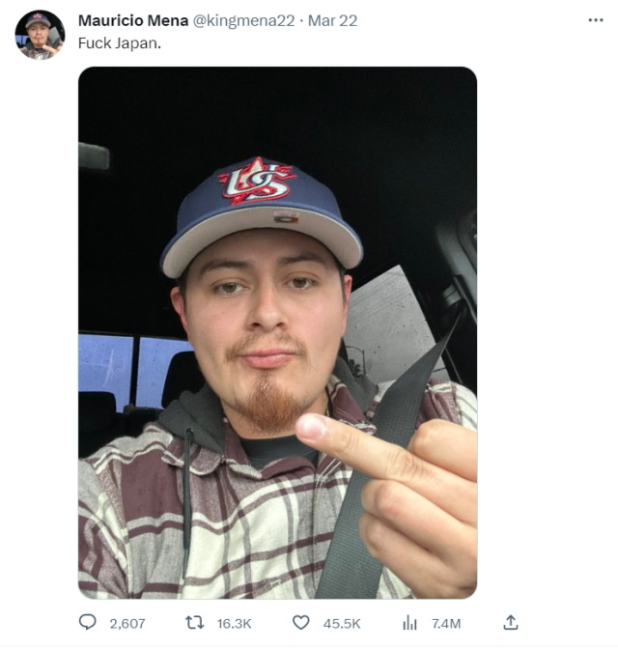
Task: Open the reply speech bubble icon
Action: click(x=87, y=623)
